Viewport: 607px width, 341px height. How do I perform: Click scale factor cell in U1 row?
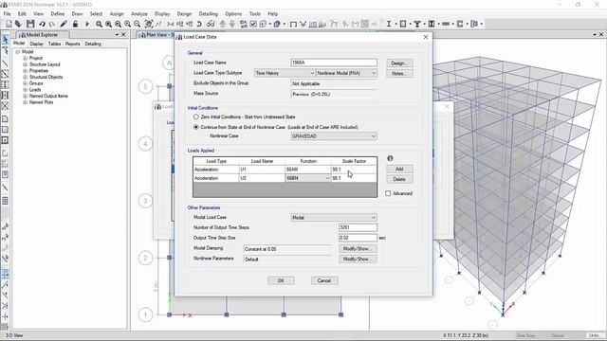pyautogui.click(x=354, y=170)
